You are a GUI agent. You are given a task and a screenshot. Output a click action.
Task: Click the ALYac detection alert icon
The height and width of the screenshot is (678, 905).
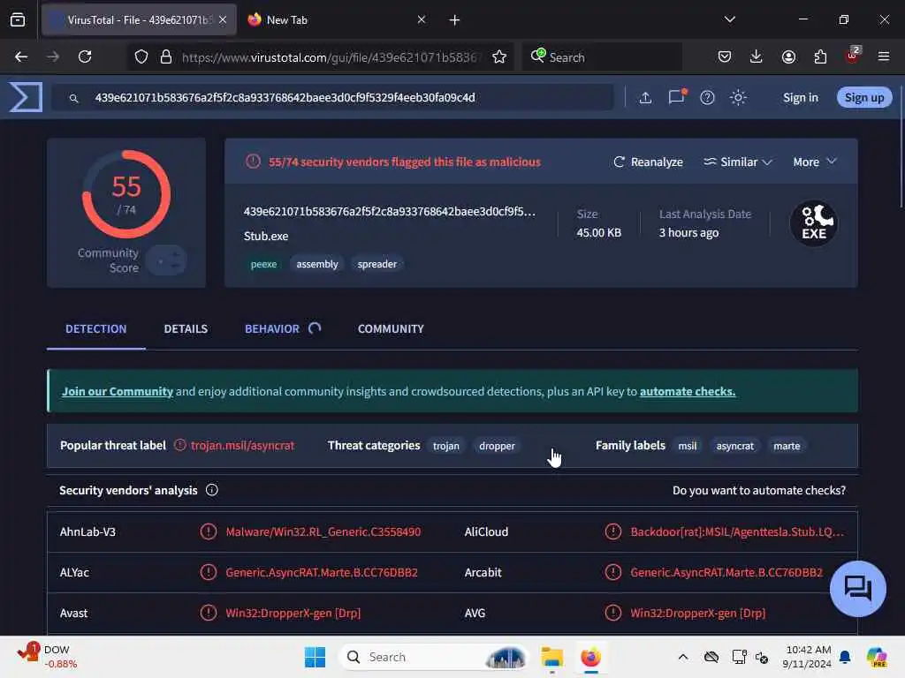point(209,572)
